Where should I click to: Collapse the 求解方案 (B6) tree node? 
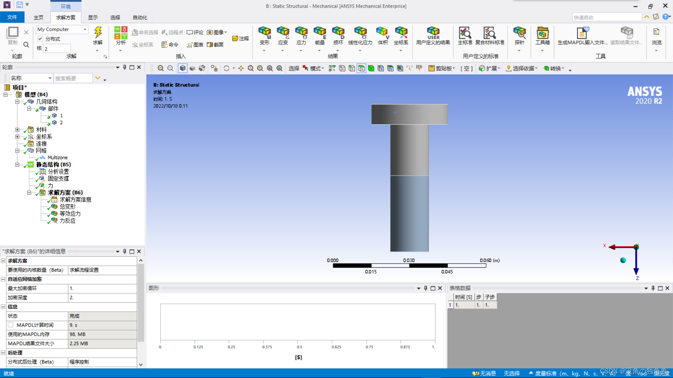point(29,192)
